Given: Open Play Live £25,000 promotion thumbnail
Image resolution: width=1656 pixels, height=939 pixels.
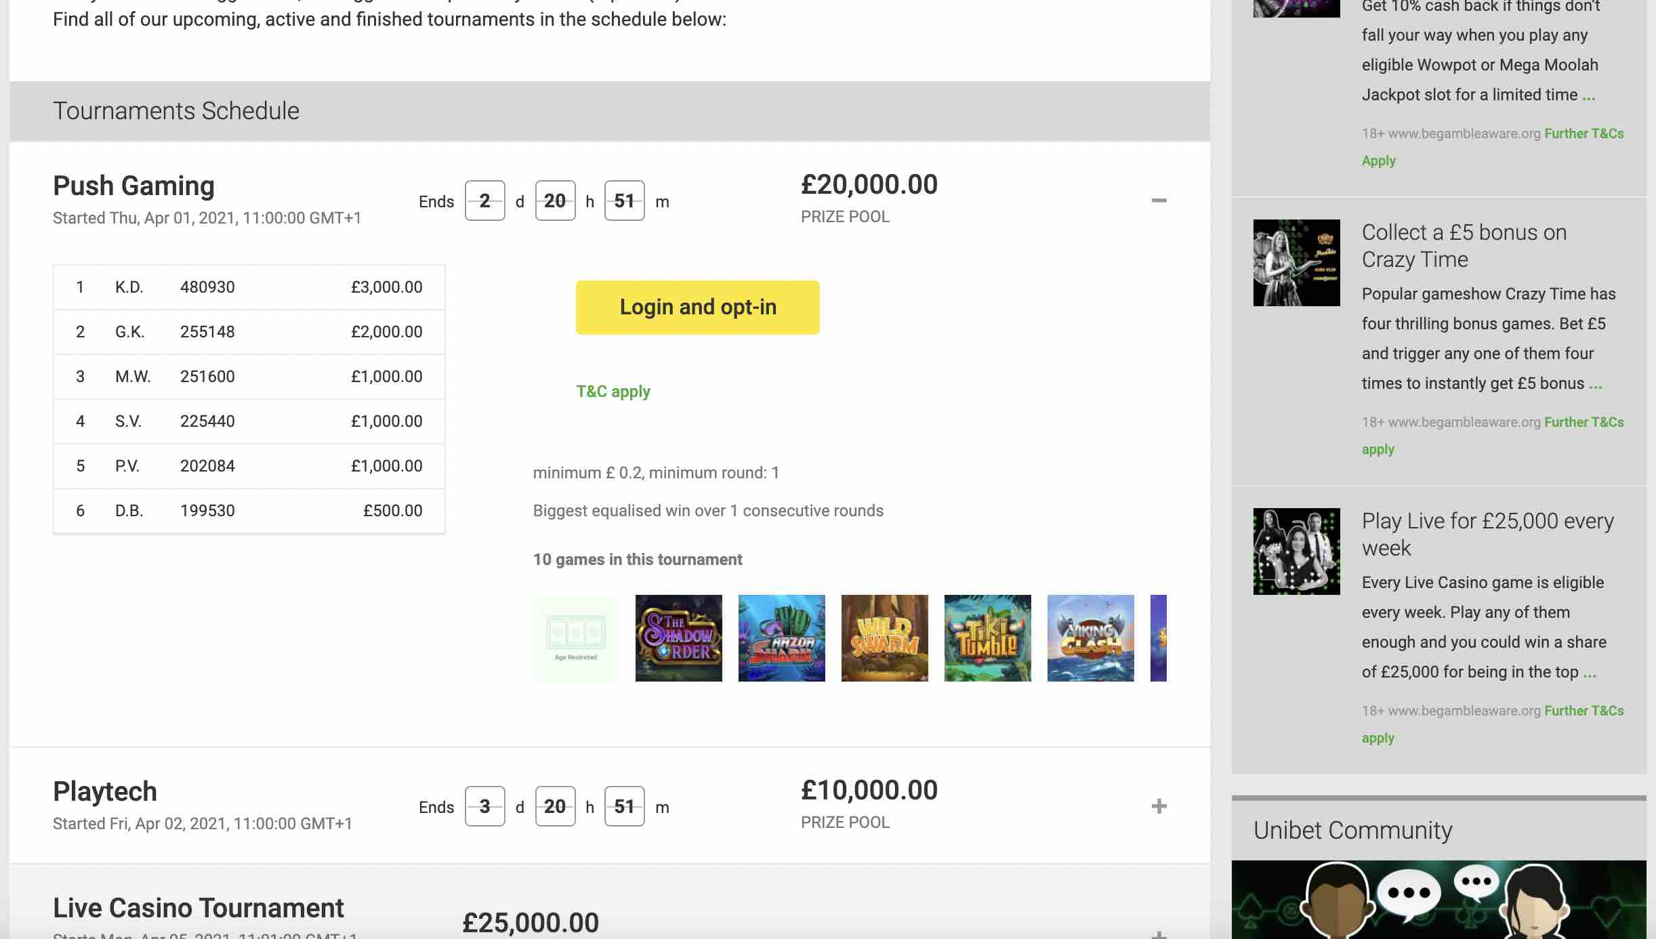Looking at the screenshot, I should pyautogui.click(x=1296, y=551).
